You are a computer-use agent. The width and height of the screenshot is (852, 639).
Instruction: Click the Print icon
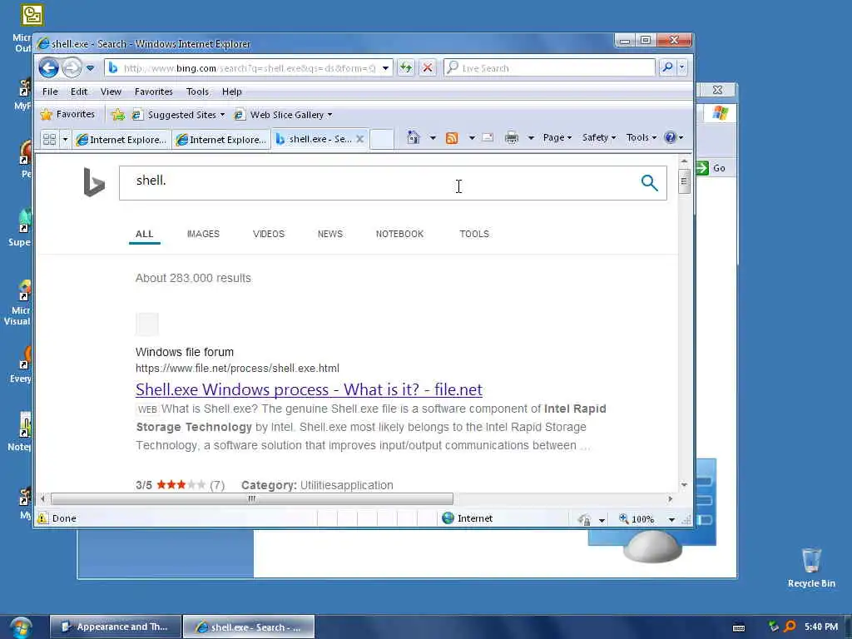(x=512, y=137)
